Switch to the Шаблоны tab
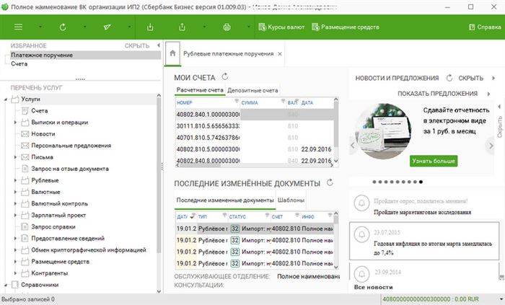 click(291, 200)
